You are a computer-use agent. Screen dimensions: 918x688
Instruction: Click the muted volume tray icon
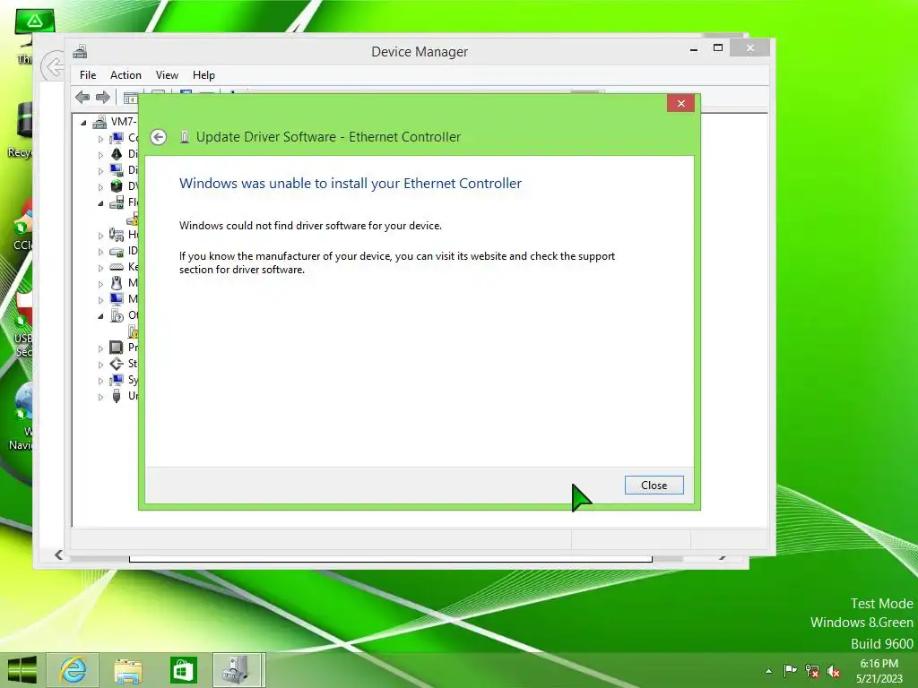pos(834,670)
